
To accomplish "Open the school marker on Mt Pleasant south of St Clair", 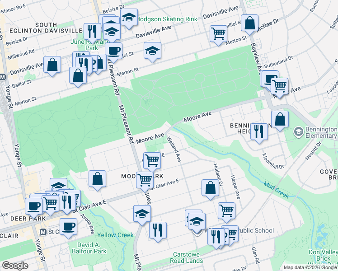I will (142, 214).
